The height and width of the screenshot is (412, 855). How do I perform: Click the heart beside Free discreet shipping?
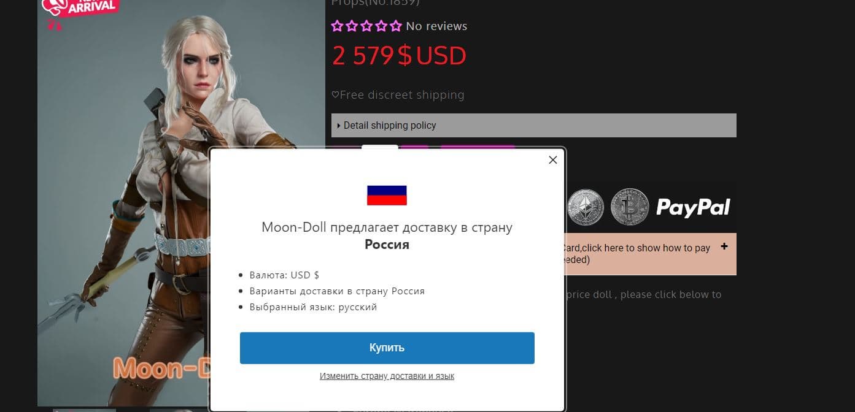[x=335, y=95]
